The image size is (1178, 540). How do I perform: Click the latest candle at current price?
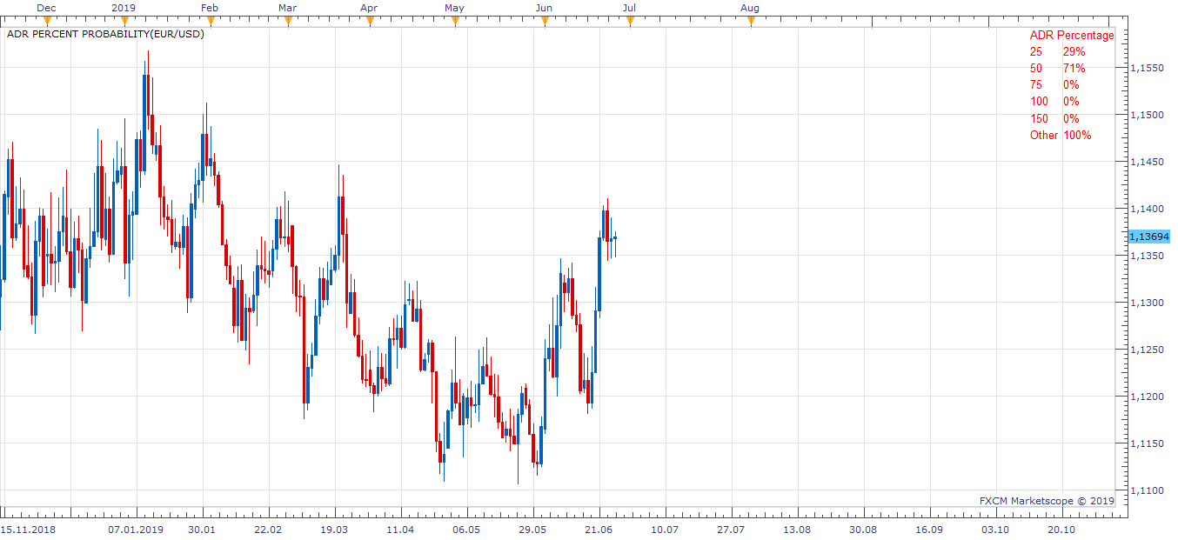[615, 240]
